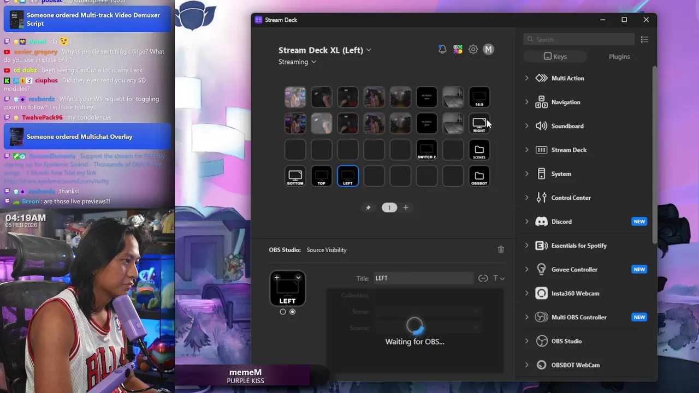Click the Waiting for OBS... message
699x393 pixels.
point(414,342)
